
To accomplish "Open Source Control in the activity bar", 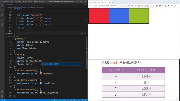I will click(2, 15).
